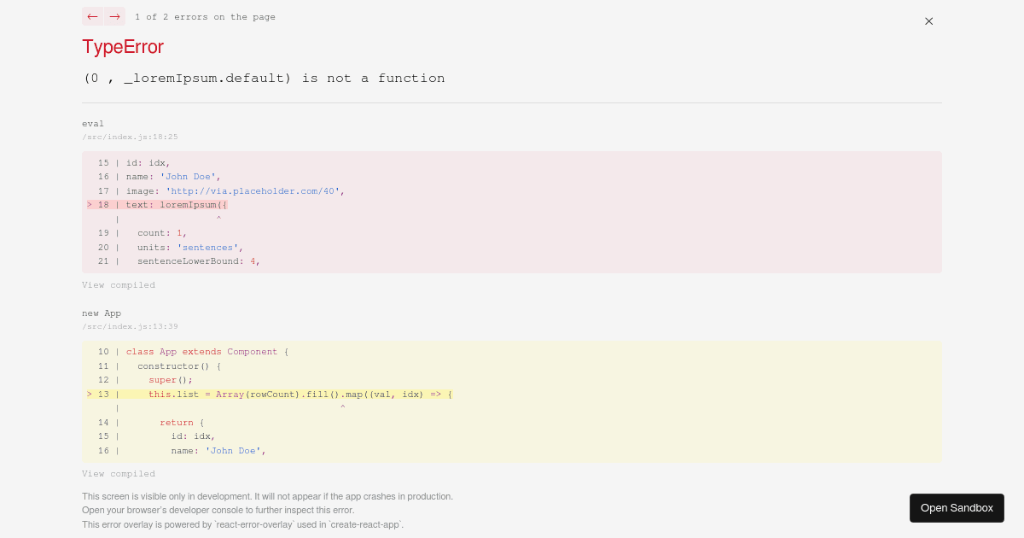
Task: Click the left arrow to view previous error
Action: pyautogui.click(x=92, y=16)
